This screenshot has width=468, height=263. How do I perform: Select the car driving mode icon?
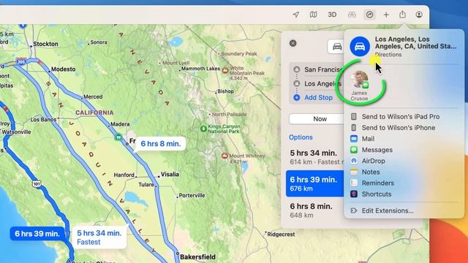(336, 47)
